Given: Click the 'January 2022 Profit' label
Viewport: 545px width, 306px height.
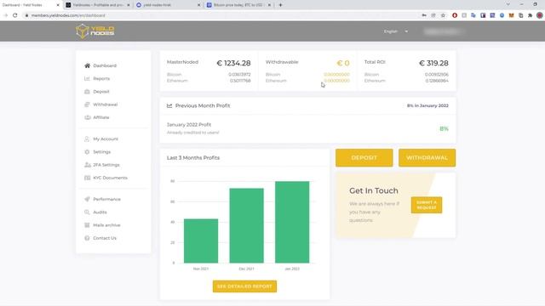Looking at the screenshot, I should [x=189, y=125].
